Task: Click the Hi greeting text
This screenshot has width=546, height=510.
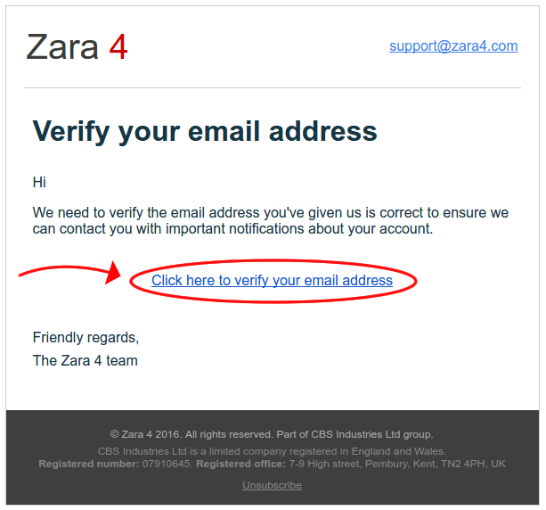Action: 39,182
